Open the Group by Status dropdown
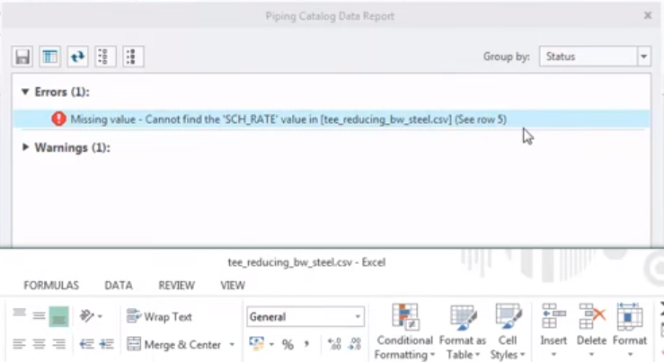This screenshot has height=362, width=664. click(643, 57)
